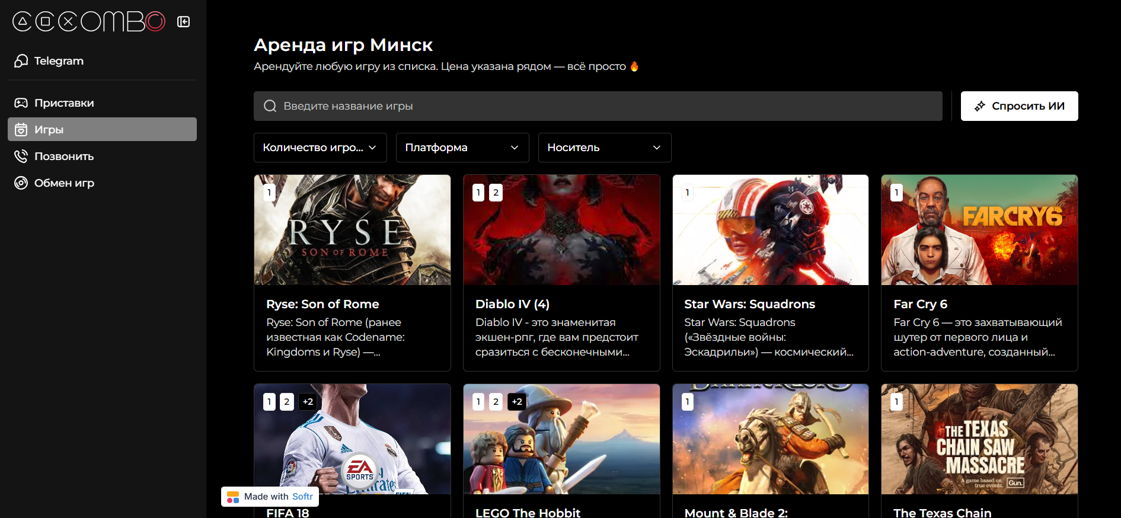The height and width of the screenshot is (518, 1121).
Task: Click the LEGO The Hobbit title text
Action: (x=528, y=513)
